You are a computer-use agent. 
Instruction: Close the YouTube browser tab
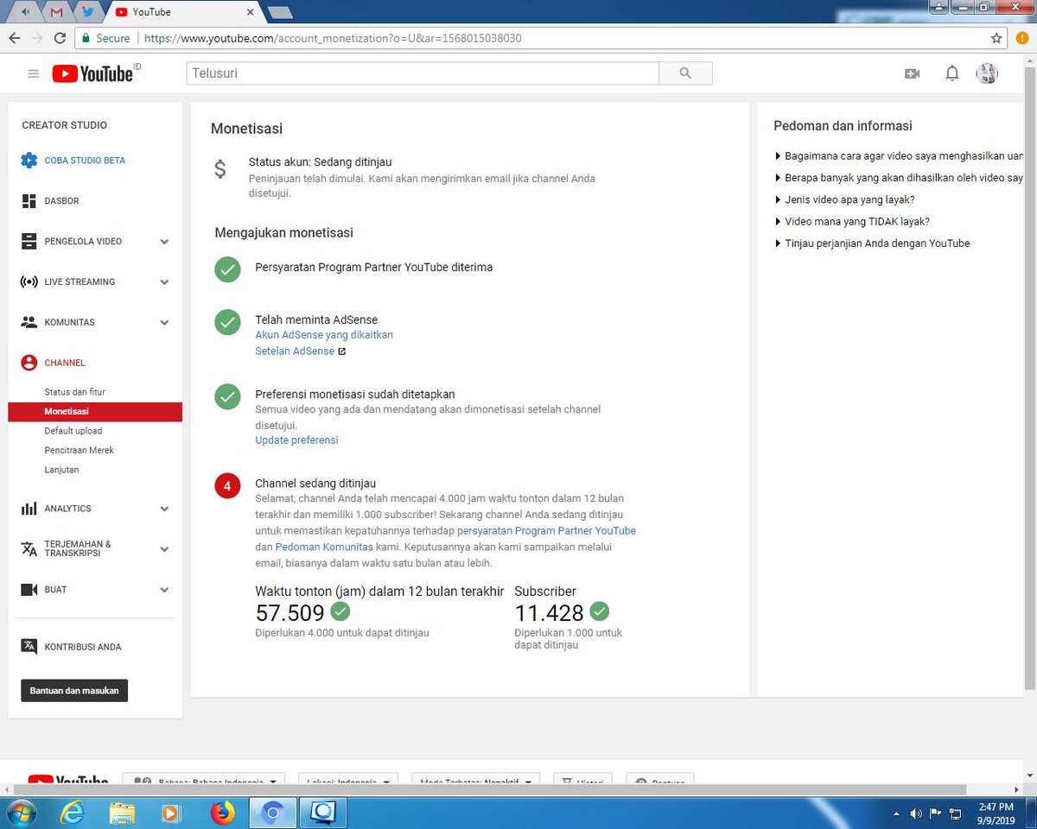pyautogui.click(x=249, y=12)
